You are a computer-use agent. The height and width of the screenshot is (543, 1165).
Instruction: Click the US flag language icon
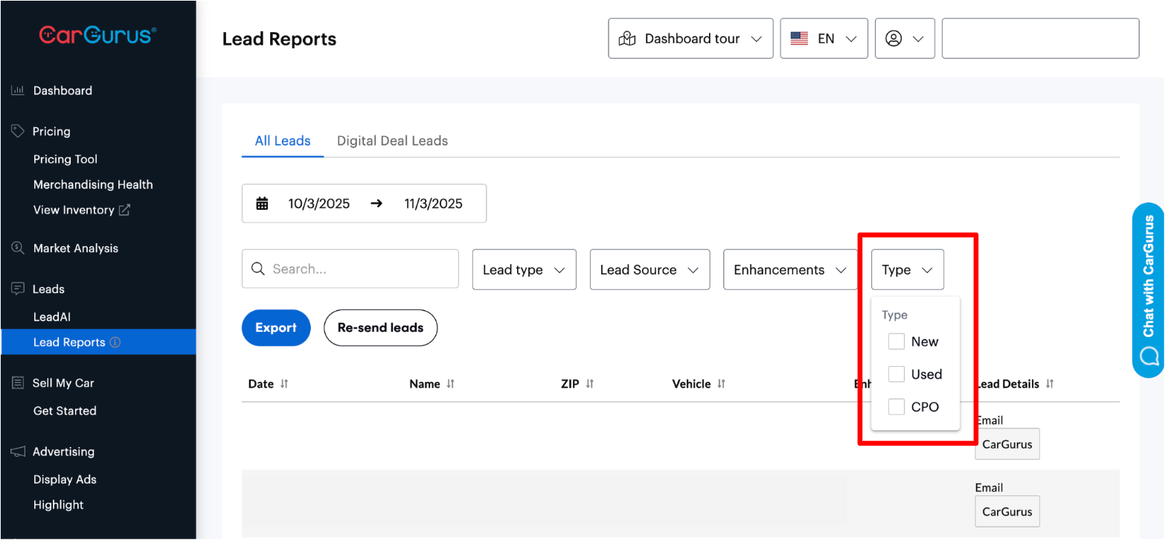[x=800, y=39]
